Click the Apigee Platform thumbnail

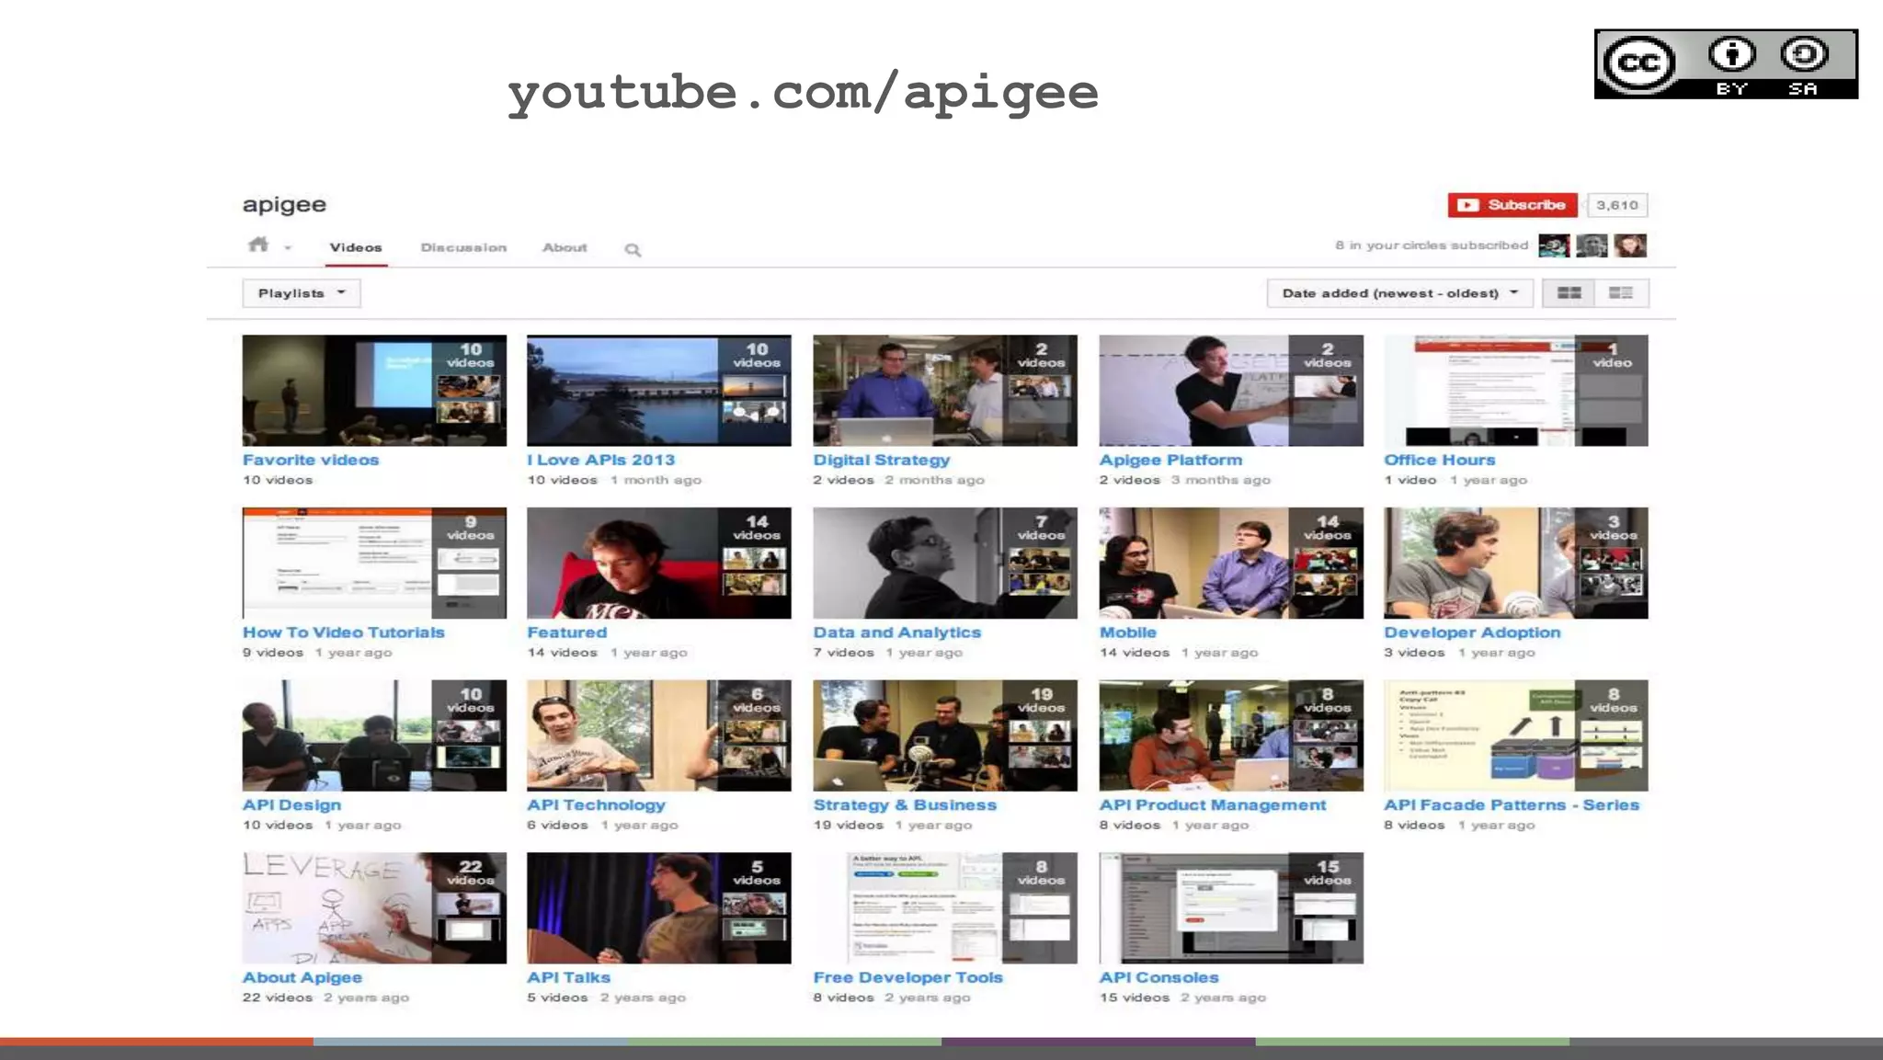(x=1231, y=391)
